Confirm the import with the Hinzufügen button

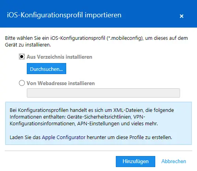click(x=136, y=162)
